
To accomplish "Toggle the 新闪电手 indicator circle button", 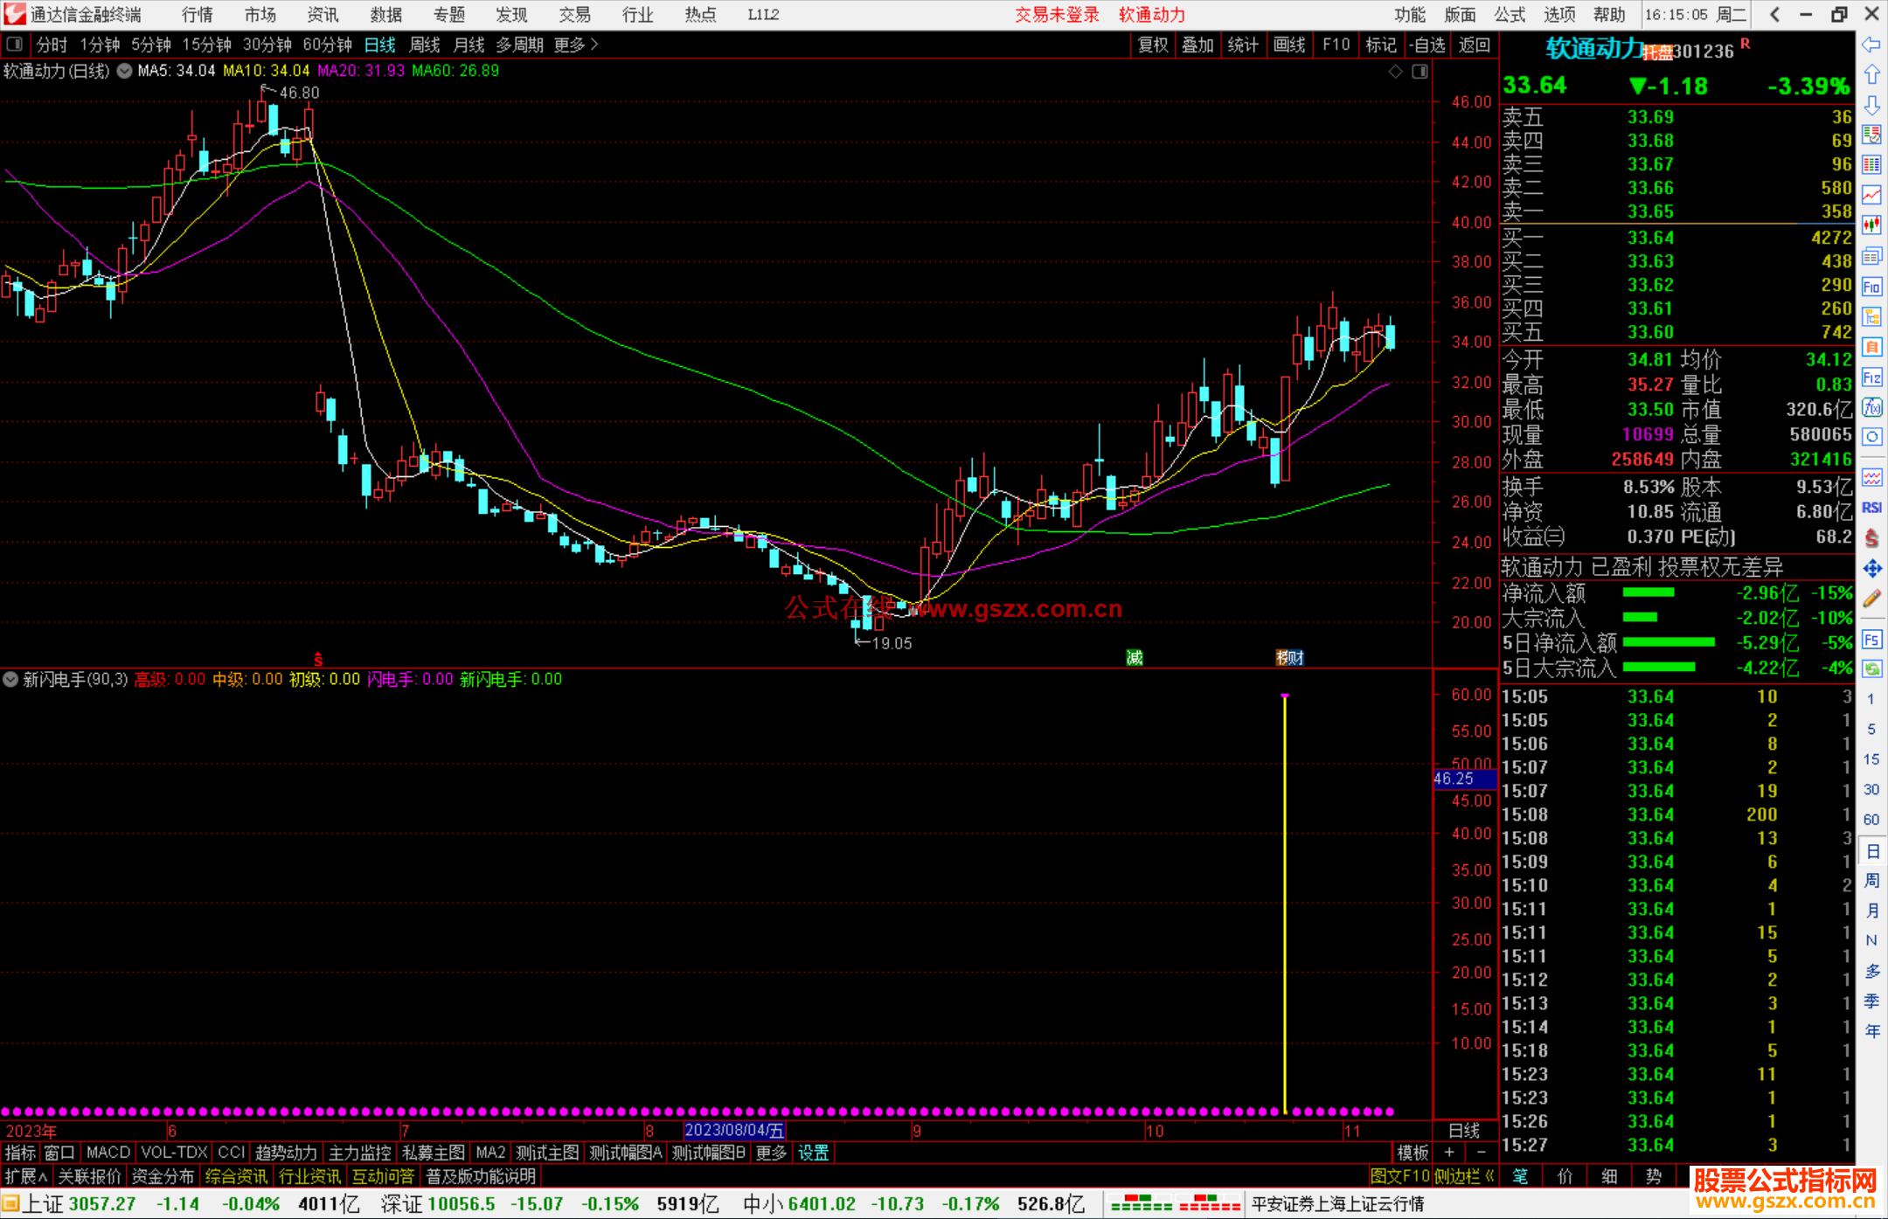I will pyautogui.click(x=10, y=679).
